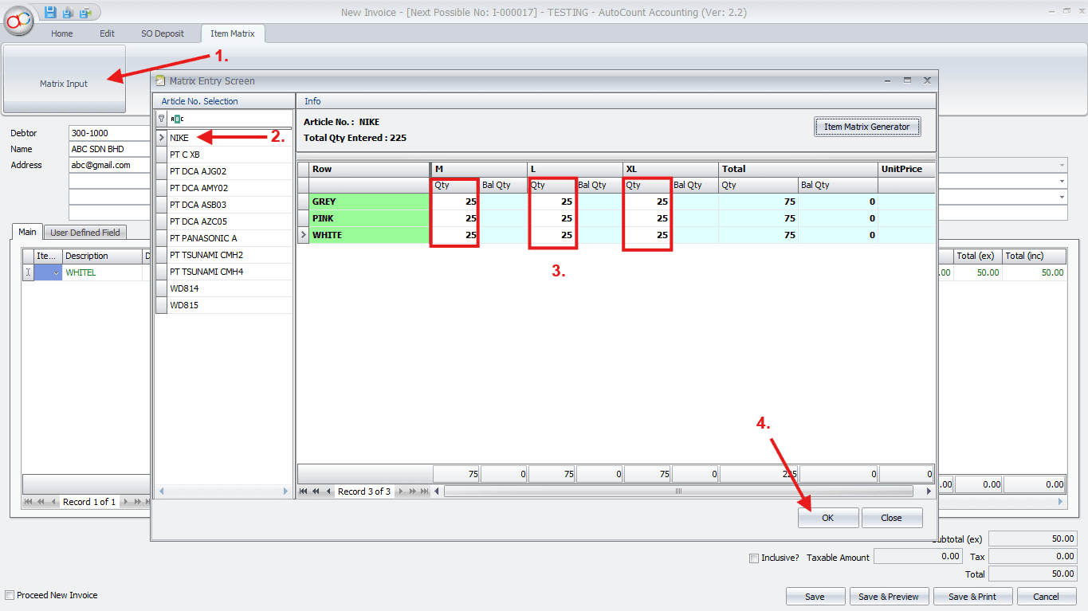Go to previous record in matrix navigator
The image size is (1088, 611).
tap(328, 492)
